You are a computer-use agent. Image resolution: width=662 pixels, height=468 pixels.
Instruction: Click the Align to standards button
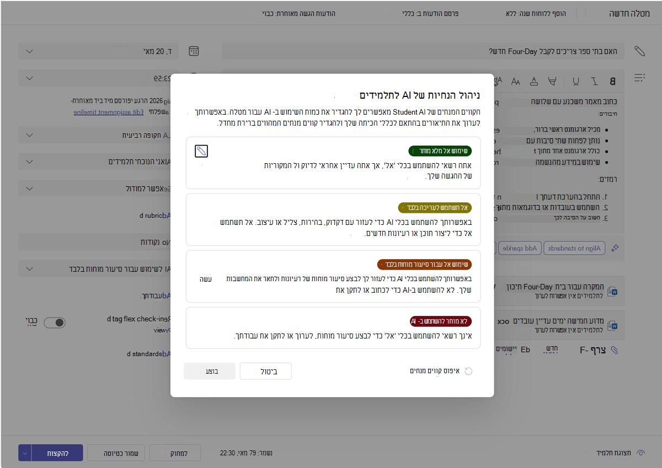tap(574, 248)
